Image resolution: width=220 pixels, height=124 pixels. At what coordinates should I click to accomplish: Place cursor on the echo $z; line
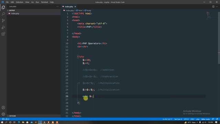88,96
